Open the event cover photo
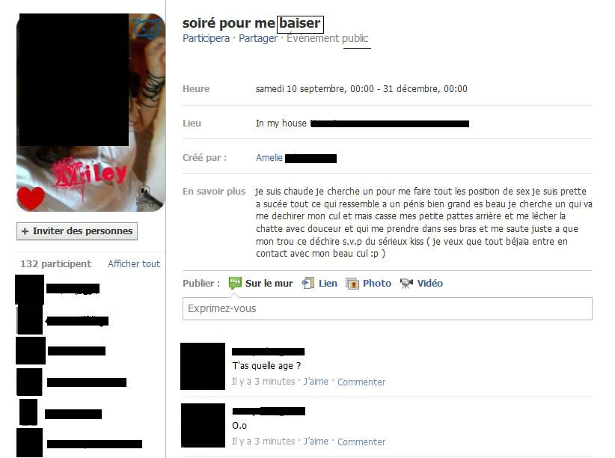Image resolution: width=615 pixels, height=458 pixels. [91, 113]
